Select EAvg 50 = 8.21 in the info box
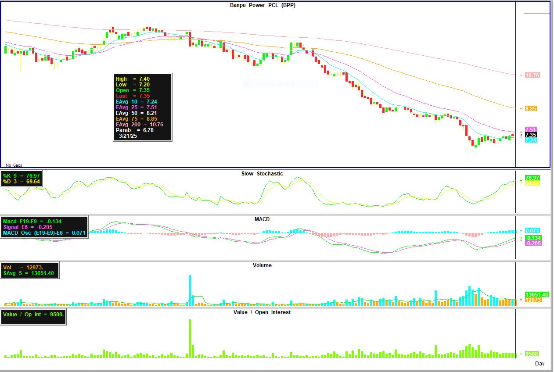Image resolution: width=554 pixels, height=372 pixels. pos(136,113)
